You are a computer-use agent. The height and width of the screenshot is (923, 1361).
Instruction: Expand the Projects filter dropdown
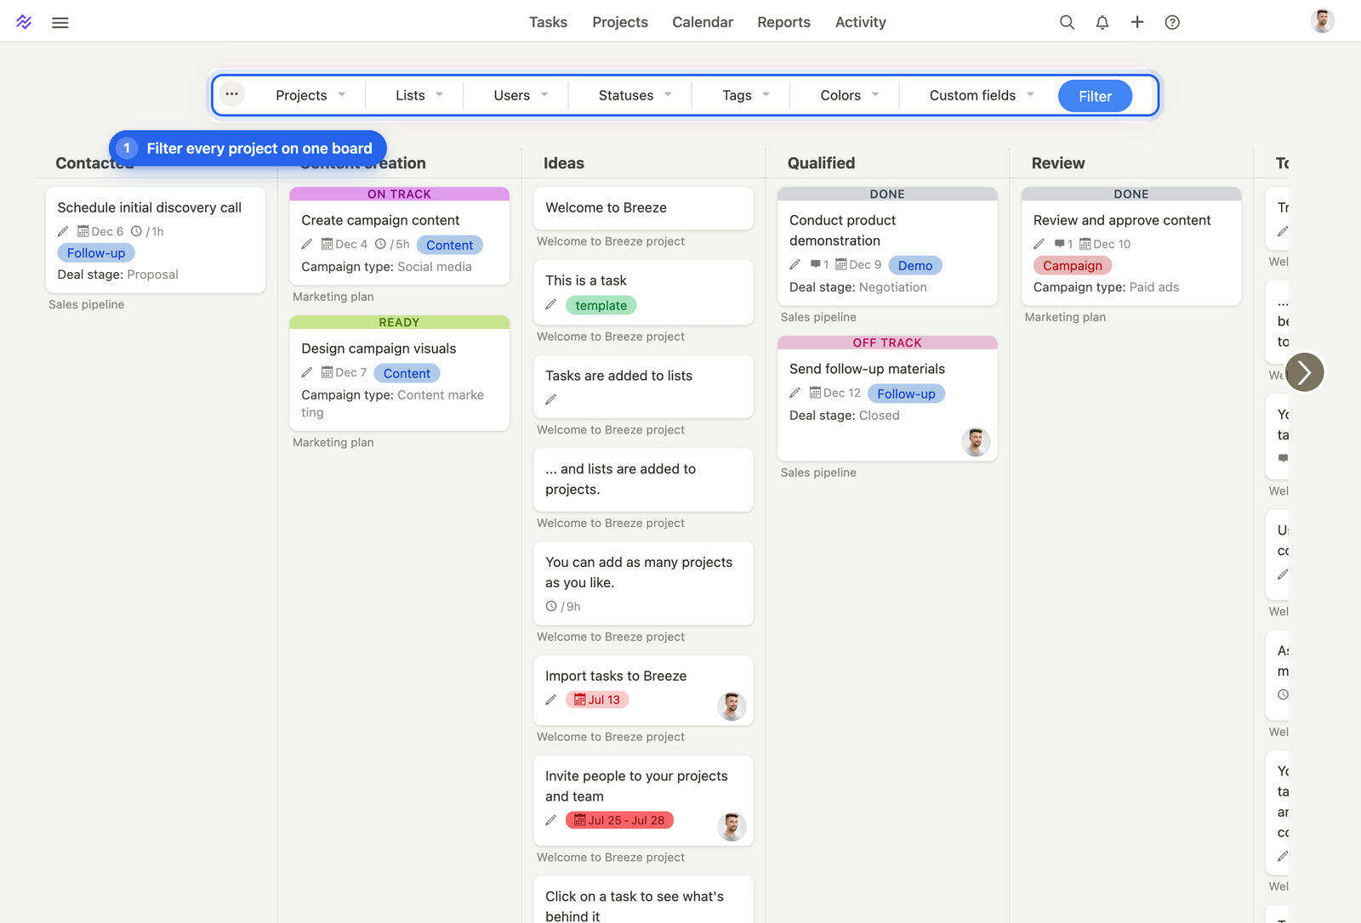point(310,95)
